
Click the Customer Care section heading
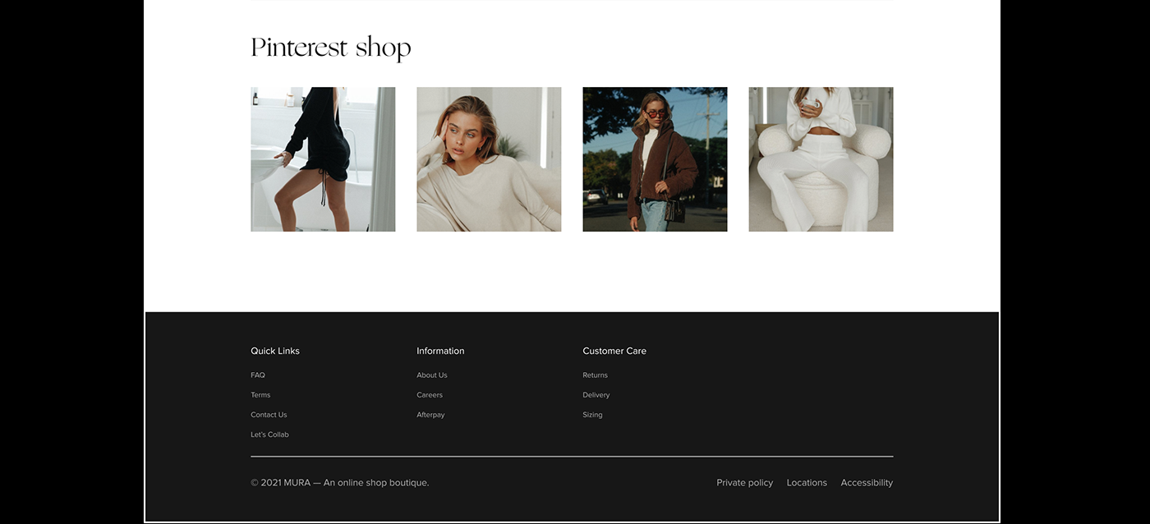click(x=614, y=351)
